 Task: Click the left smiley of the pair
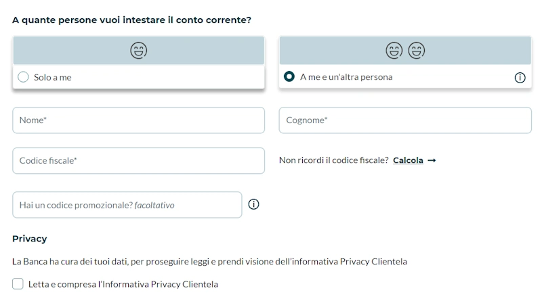(x=394, y=50)
